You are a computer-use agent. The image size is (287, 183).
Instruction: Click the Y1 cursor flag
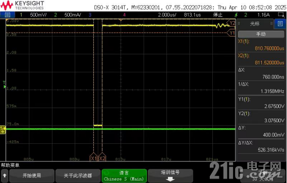[231, 33]
